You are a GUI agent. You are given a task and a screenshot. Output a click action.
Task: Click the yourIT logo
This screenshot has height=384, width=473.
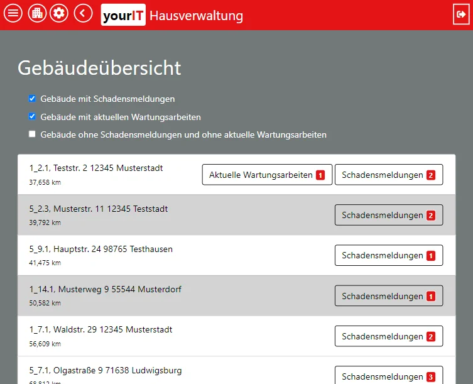pos(123,15)
